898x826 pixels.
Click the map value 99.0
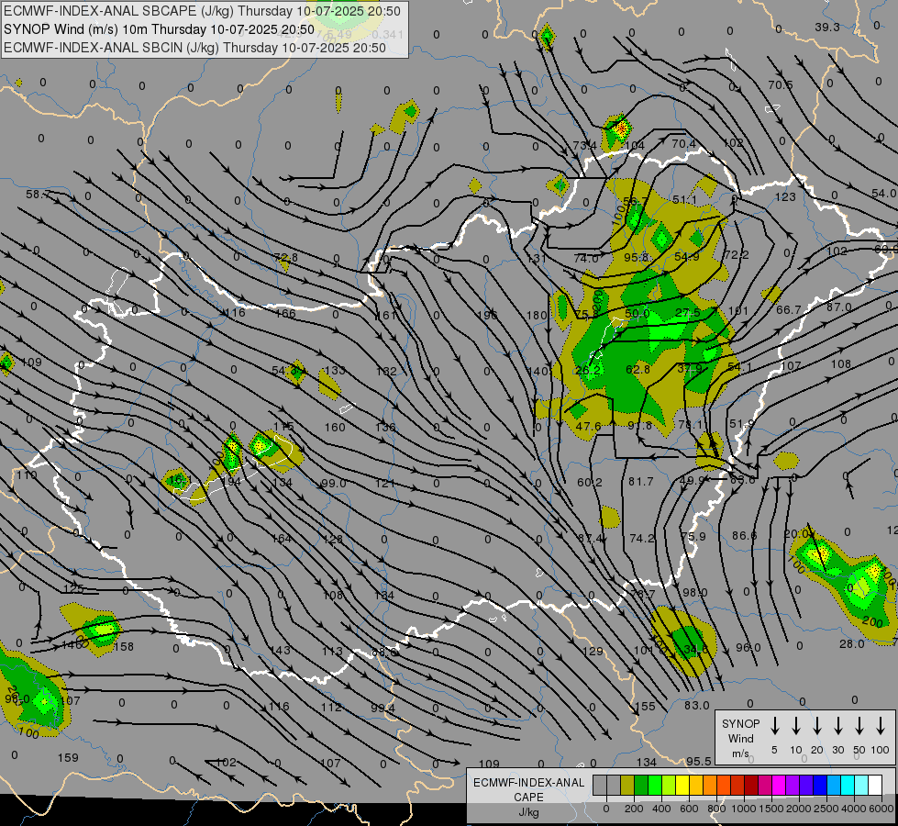click(333, 484)
